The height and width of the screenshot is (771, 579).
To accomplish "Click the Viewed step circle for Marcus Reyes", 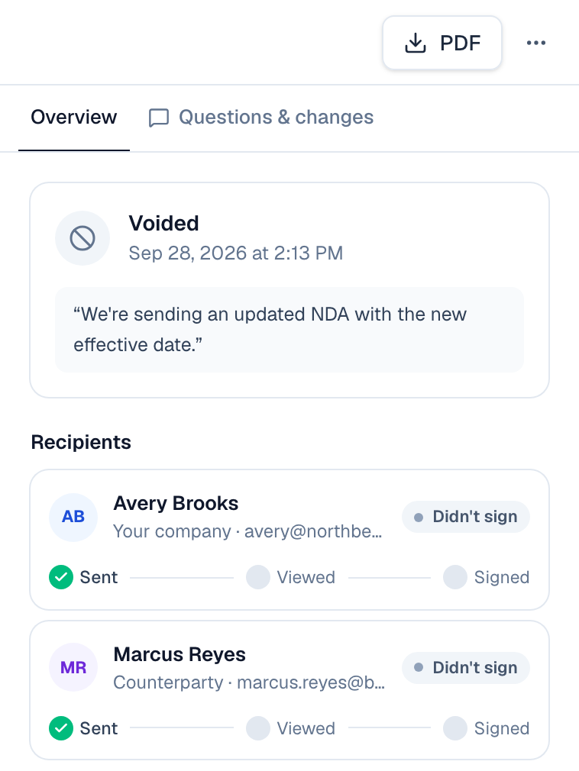I will click(258, 728).
